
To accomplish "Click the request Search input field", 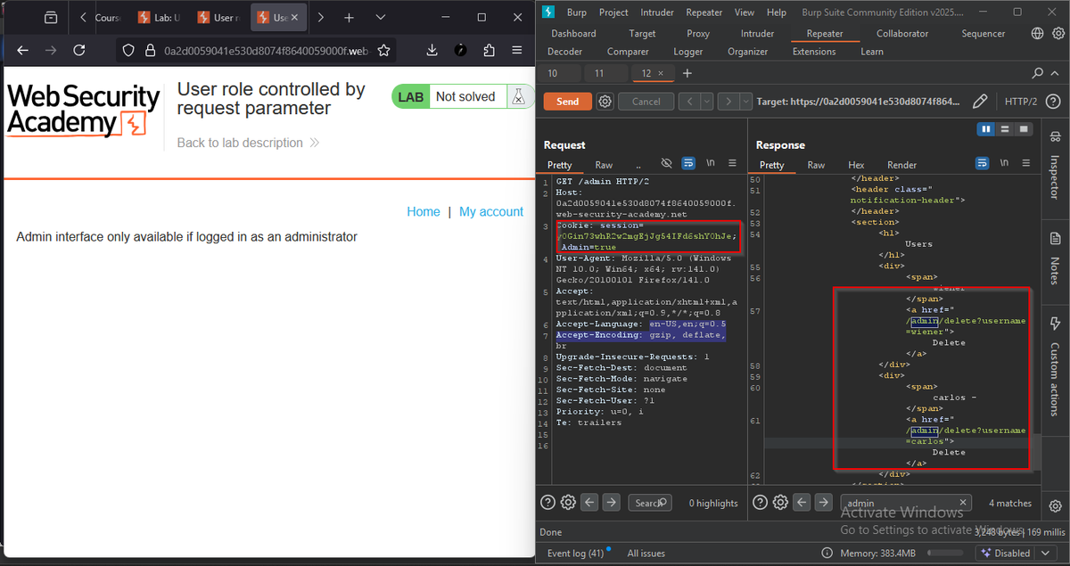I will pyautogui.click(x=649, y=503).
